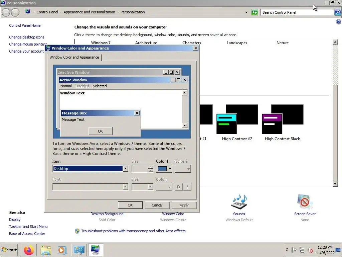The image size is (342, 257).
Task: Click Normal in the preview menu
Action: (x=66, y=86)
